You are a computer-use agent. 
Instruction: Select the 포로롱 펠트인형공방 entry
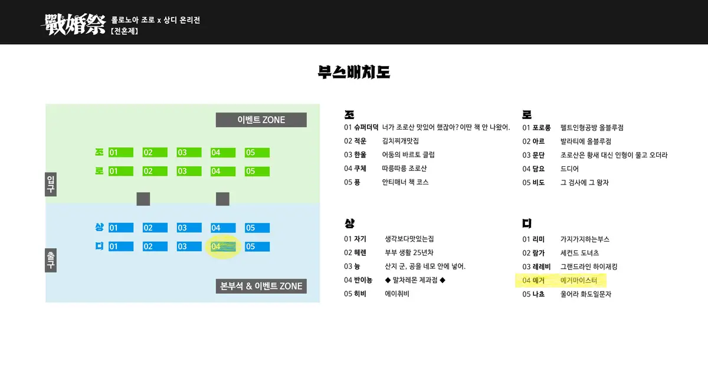click(572, 128)
